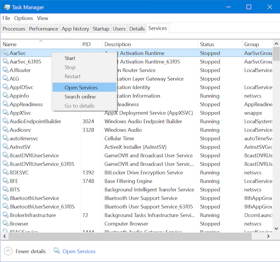Click BitLocker Drive Encryption Service description
280x262 pixels.
click(143, 172)
